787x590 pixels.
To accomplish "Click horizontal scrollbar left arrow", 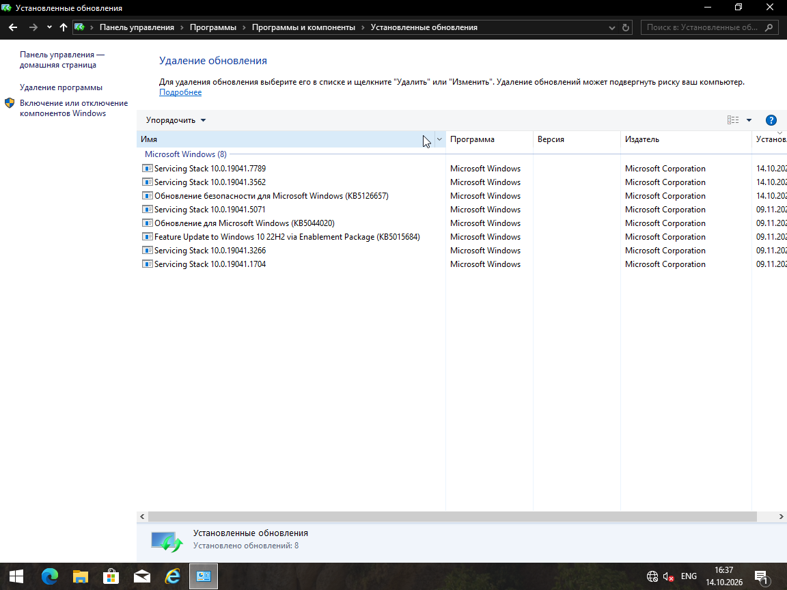I will click(x=143, y=516).
